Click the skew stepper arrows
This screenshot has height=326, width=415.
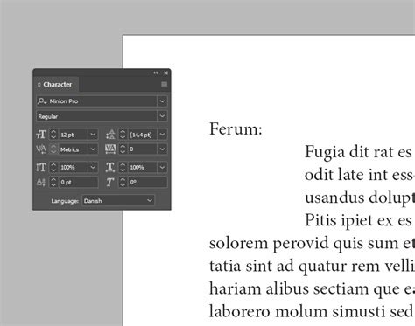(123, 183)
